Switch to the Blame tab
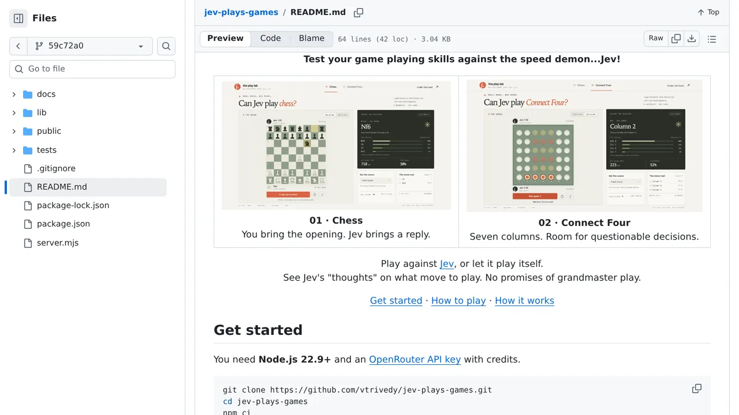Screen dimensions: 739x415 pyautogui.click(x=312, y=39)
